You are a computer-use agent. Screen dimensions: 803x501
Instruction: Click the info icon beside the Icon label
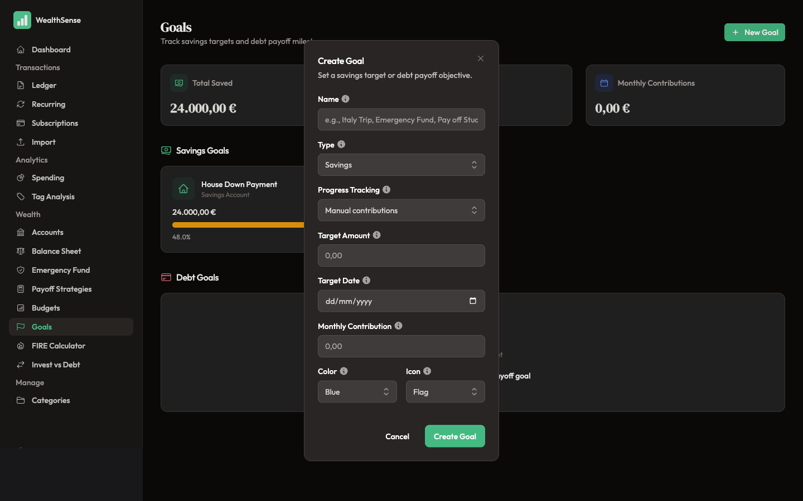coord(427,371)
